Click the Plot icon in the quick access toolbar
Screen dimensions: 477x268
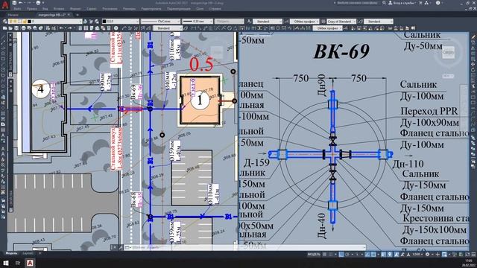click(38, 3)
